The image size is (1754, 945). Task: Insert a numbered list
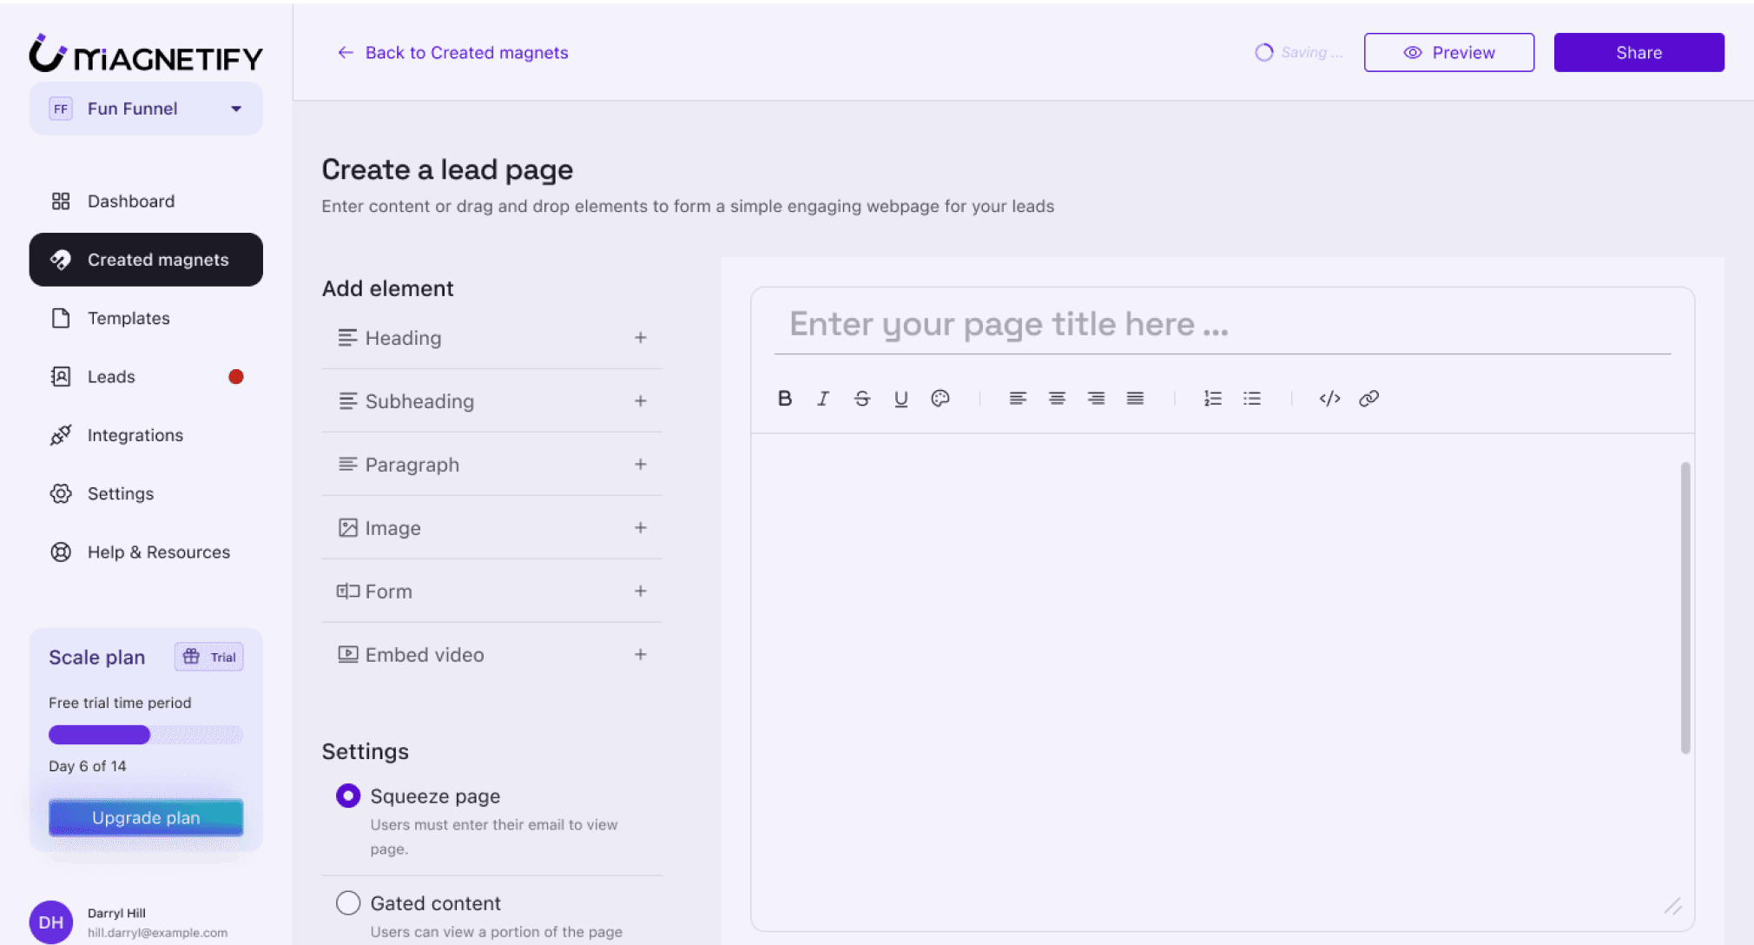click(x=1212, y=398)
